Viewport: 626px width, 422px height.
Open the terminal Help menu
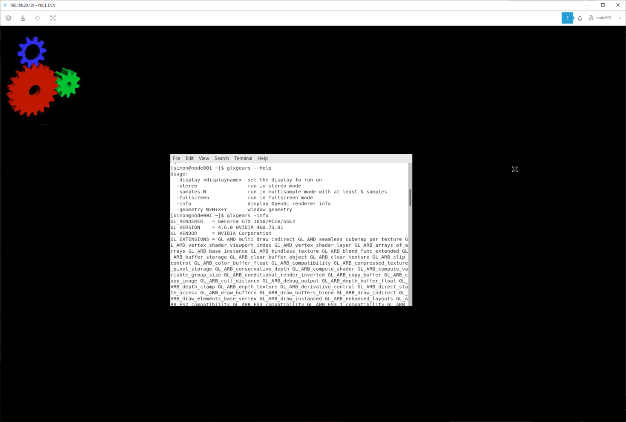pyautogui.click(x=263, y=158)
